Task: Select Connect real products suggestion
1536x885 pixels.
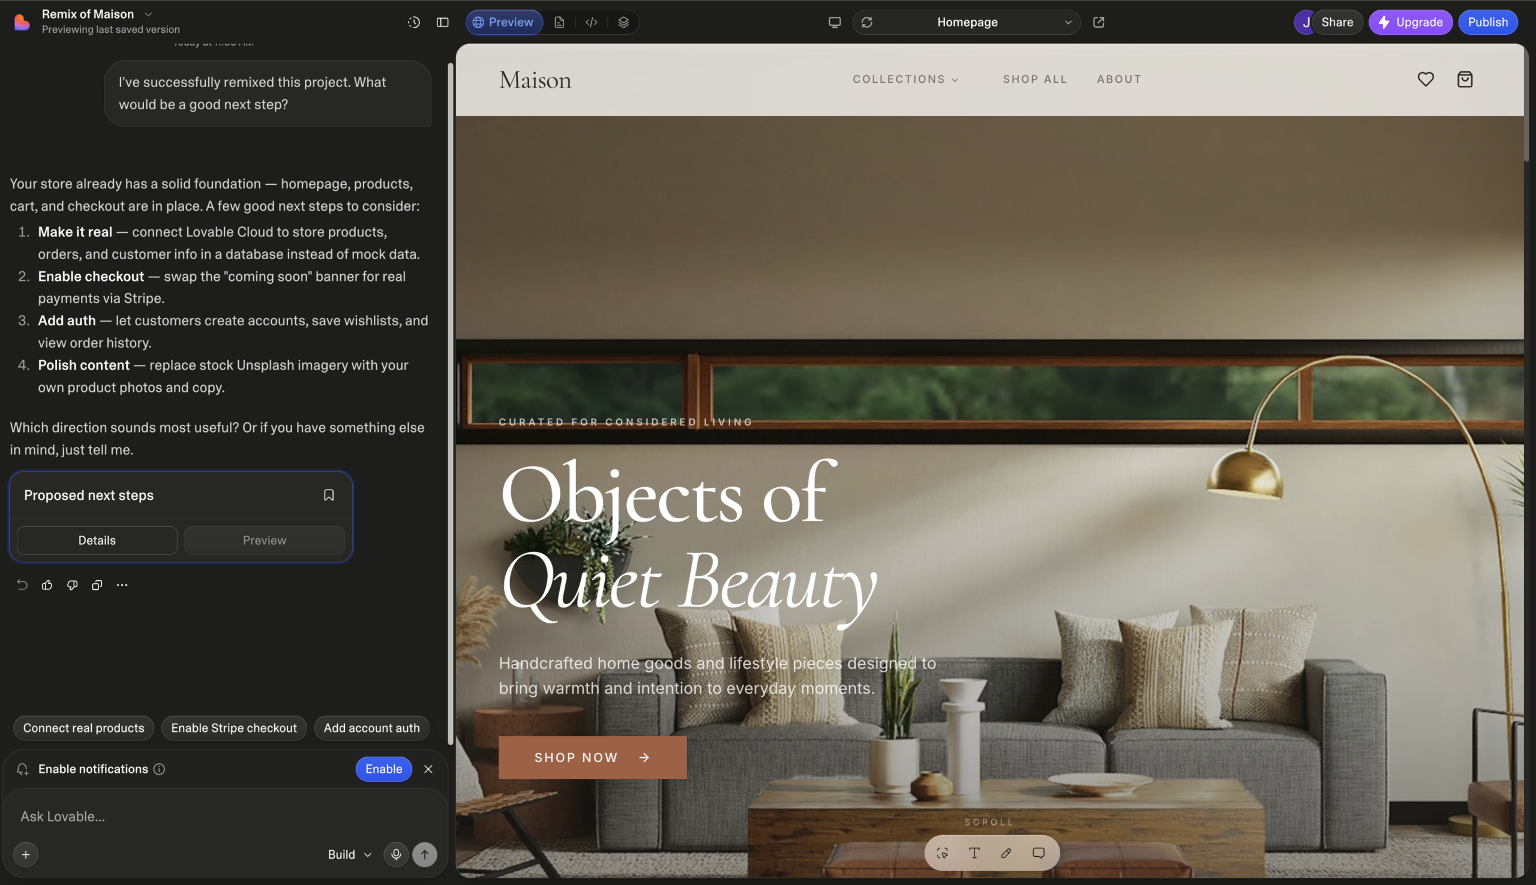Action: tap(84, 728)
